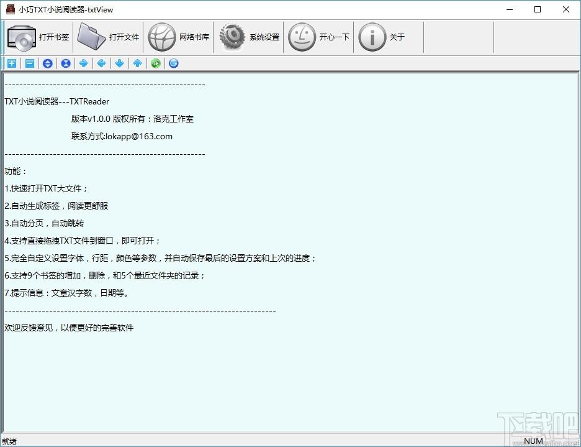Click line '3.自动分页，自动跳转'
Image resolution: width=581 pixels, height=447 pixels.
click(44, 224)
